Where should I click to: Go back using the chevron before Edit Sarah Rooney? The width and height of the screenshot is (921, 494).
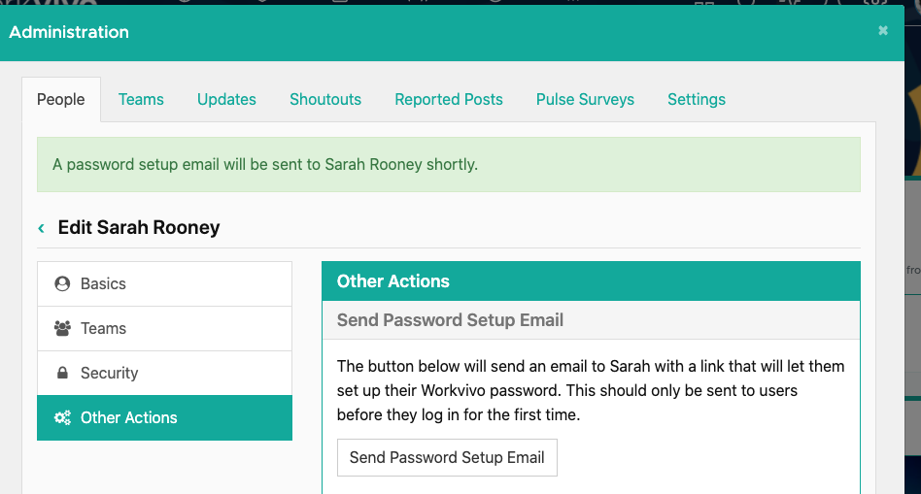tap(41, 228)
